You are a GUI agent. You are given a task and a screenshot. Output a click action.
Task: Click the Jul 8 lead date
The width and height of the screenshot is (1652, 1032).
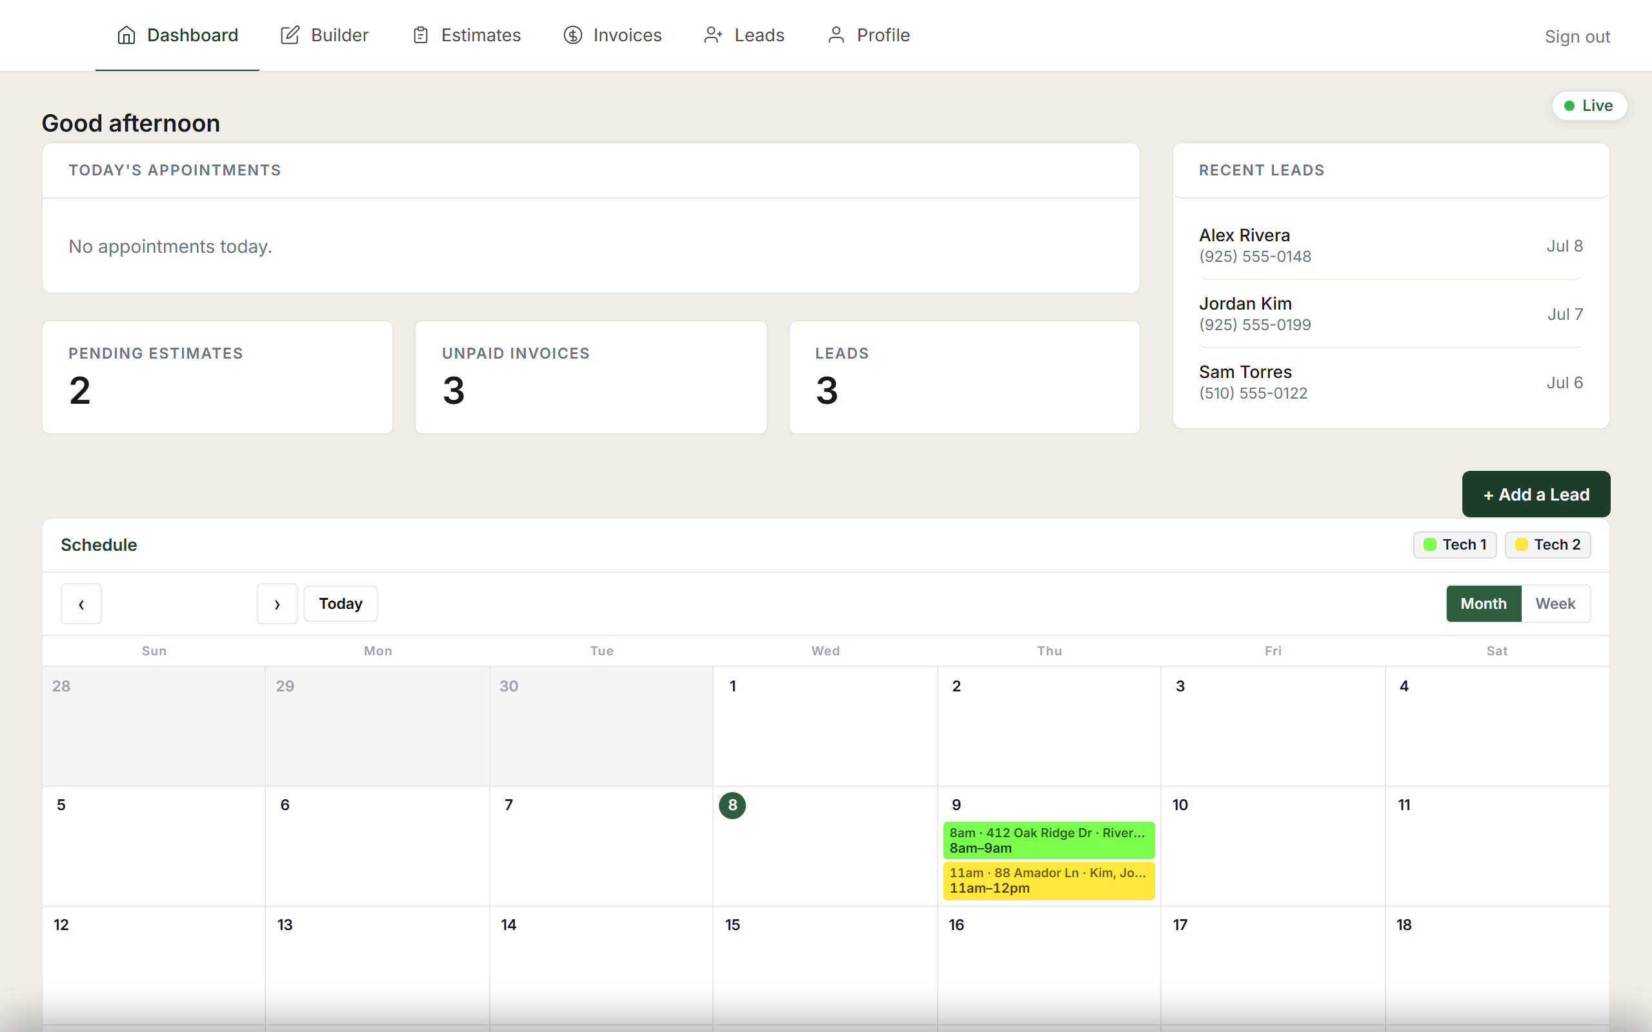pos(1565,246)
